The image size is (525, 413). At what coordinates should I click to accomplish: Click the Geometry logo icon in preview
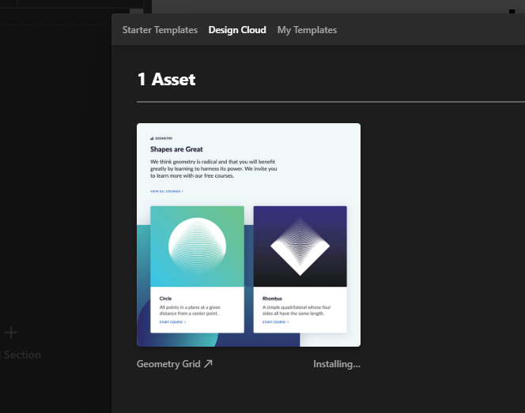click(152, 138)
